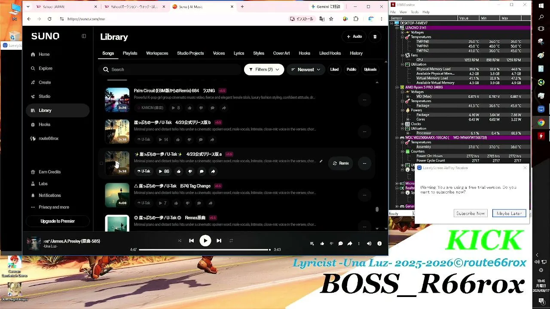
Task: Open more options for Palm Circuit song
Action: pyautogui.click(x=364, y=100)
